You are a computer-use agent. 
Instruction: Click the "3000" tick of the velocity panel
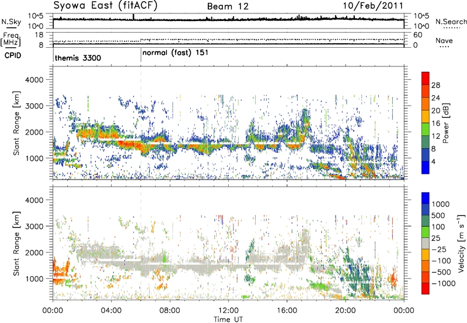[x=34, y=226]
